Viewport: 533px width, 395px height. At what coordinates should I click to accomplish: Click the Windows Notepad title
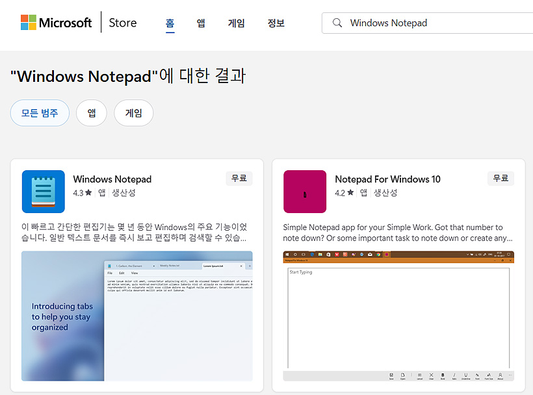[x=112, y=179]
